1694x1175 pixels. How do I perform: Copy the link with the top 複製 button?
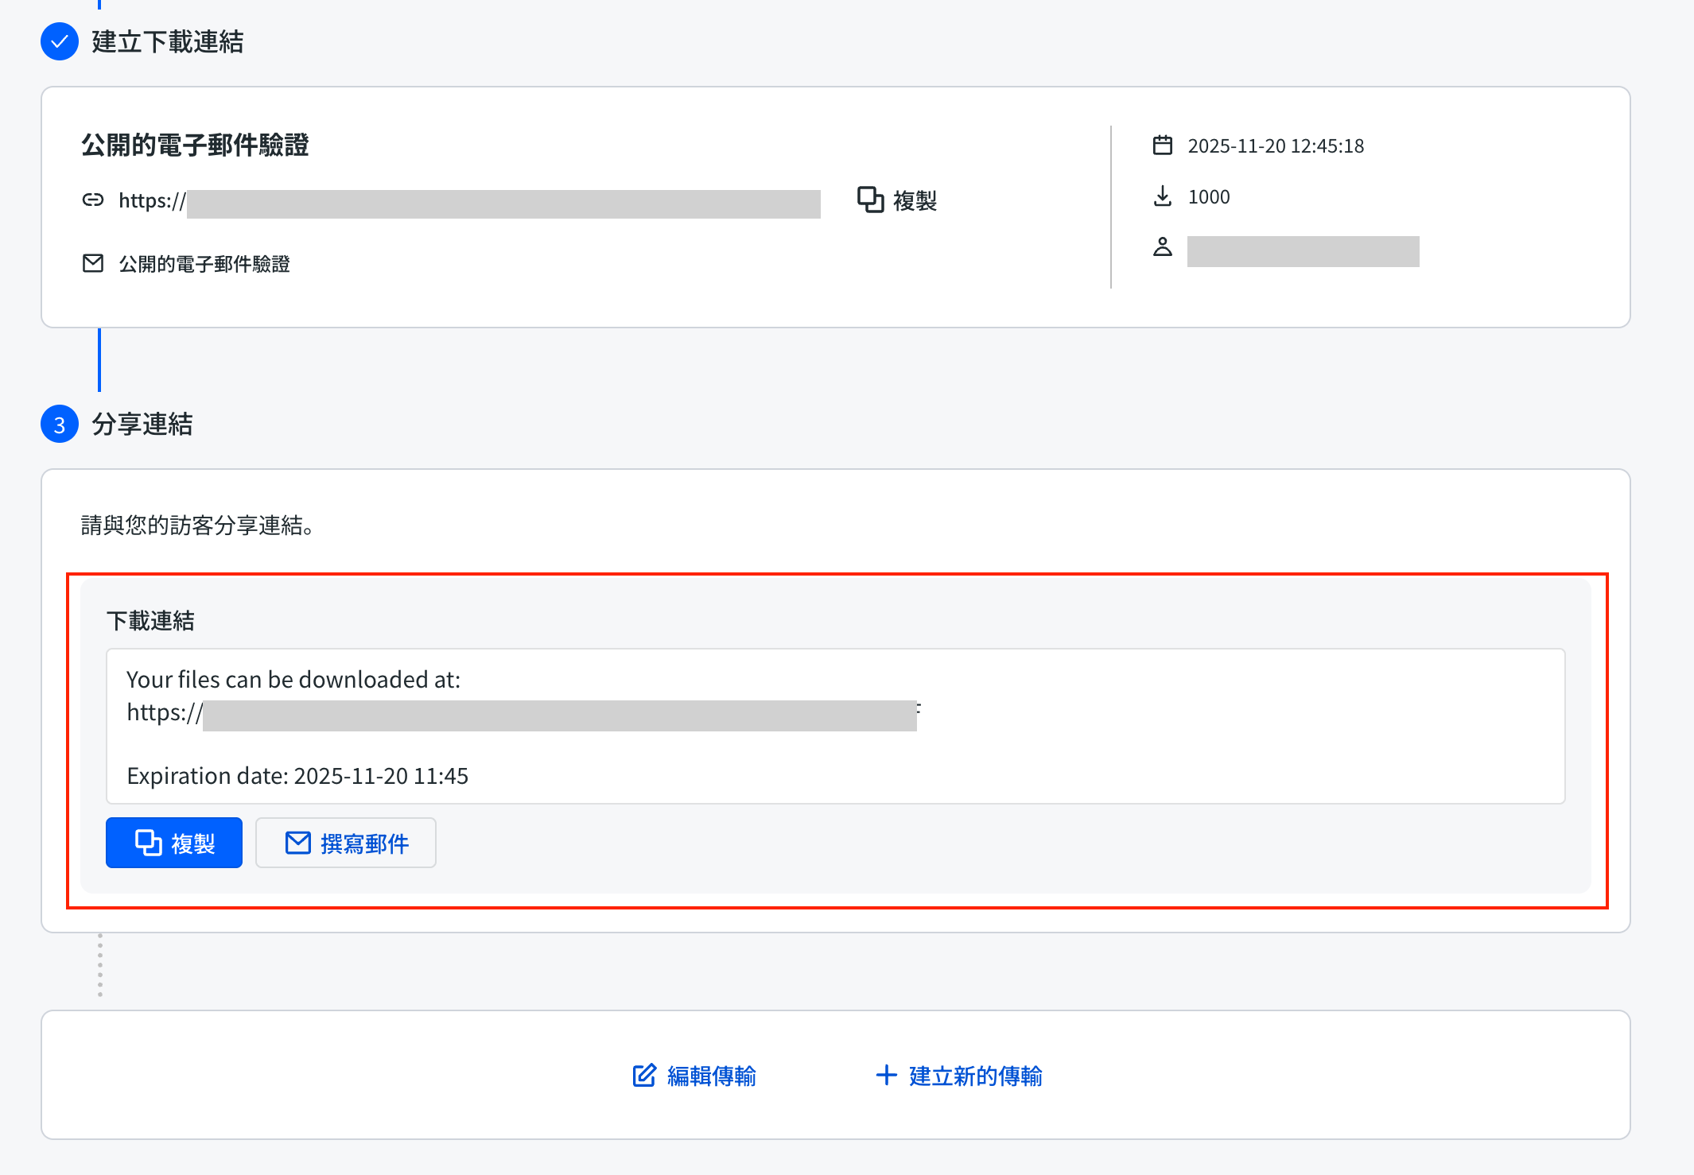(x=897, y=200)
